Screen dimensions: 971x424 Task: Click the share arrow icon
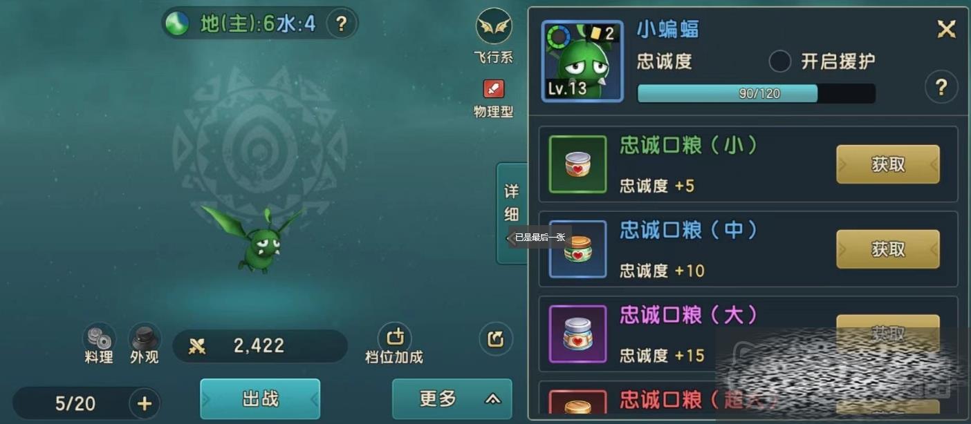496,339
